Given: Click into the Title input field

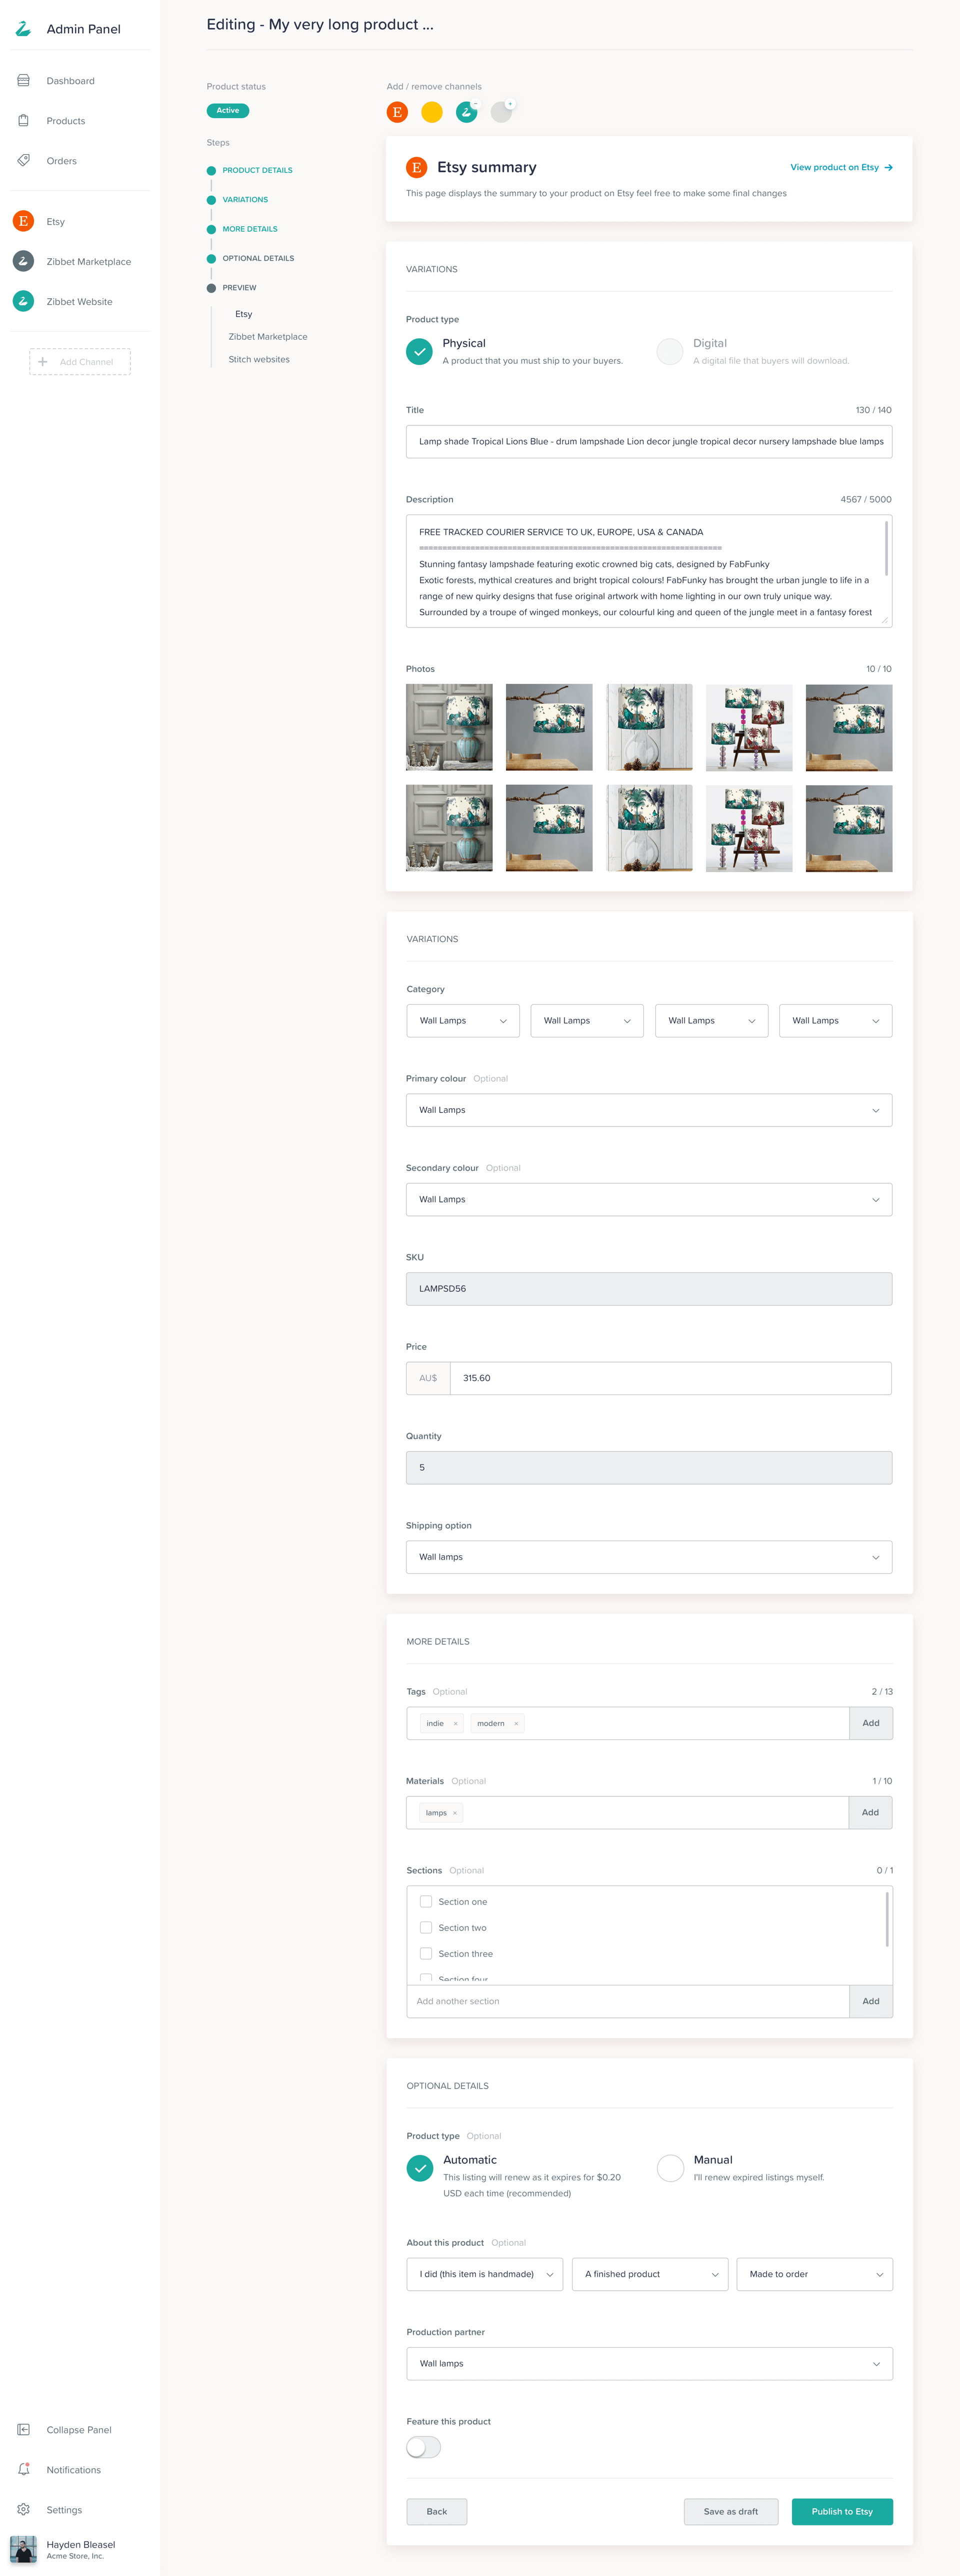Looking at the screenshot, I should click(648, 441).
